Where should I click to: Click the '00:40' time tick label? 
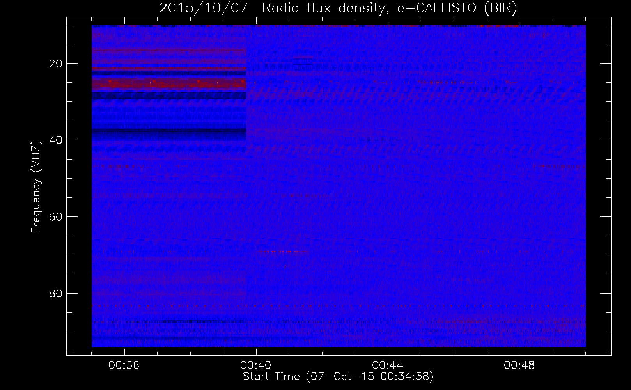coord(256,365)
